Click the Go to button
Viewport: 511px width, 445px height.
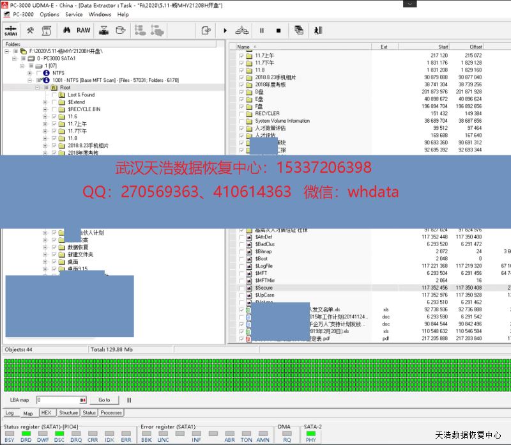click(x=104, y=400)
